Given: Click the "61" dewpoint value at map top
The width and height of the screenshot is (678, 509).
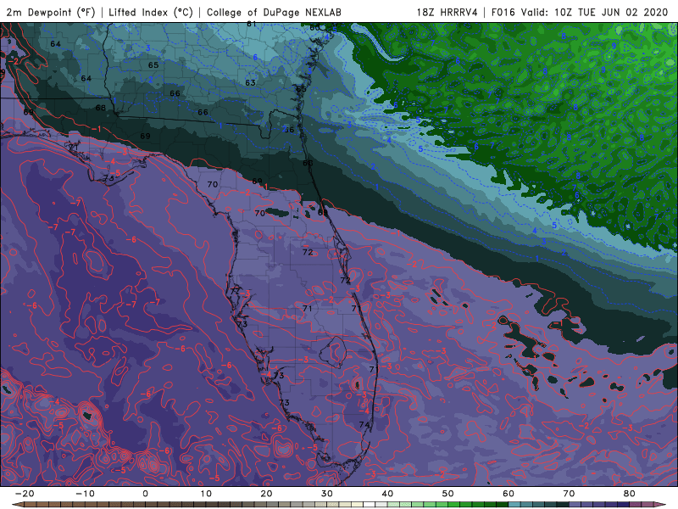Looking at the screenshot, I should pos(252,25).
